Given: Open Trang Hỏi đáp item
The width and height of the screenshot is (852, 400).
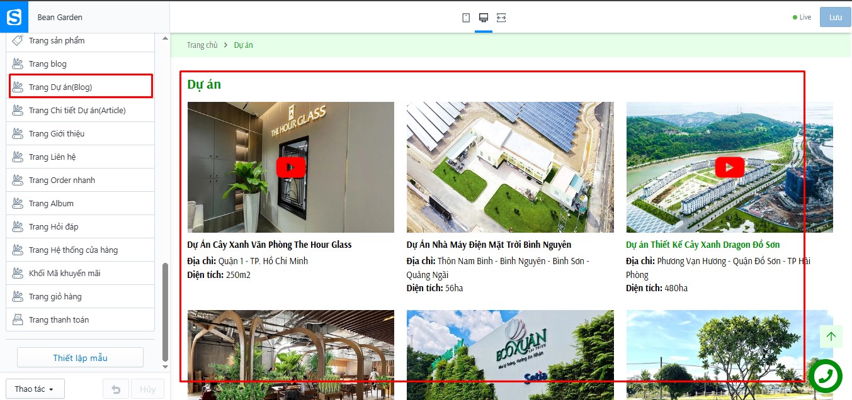Looking at the screenshot, I should pyautogui.click(x=81, y=226).
